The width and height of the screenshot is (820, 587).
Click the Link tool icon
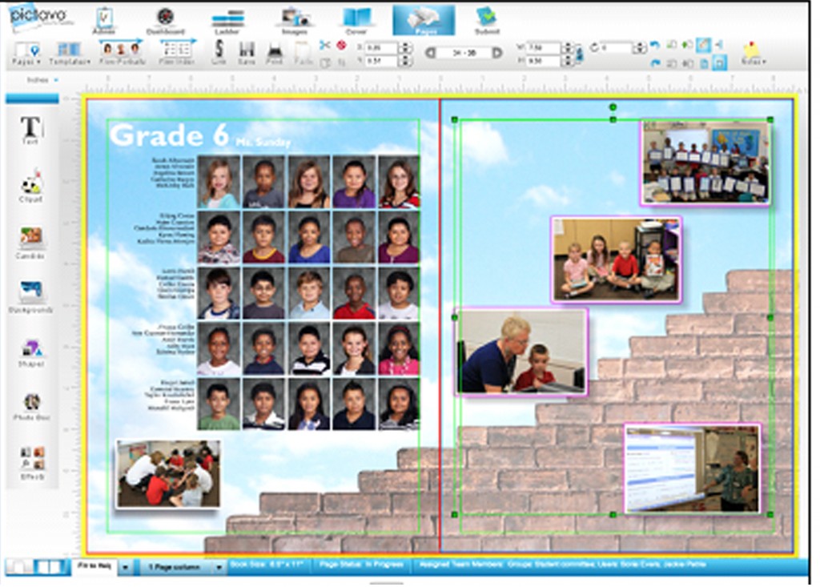click(x=219, y=53)
